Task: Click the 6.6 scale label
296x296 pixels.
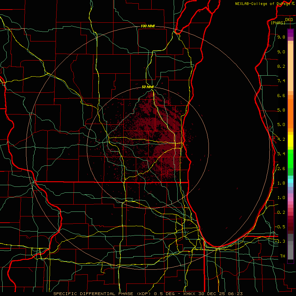Action: click(281, 95)
